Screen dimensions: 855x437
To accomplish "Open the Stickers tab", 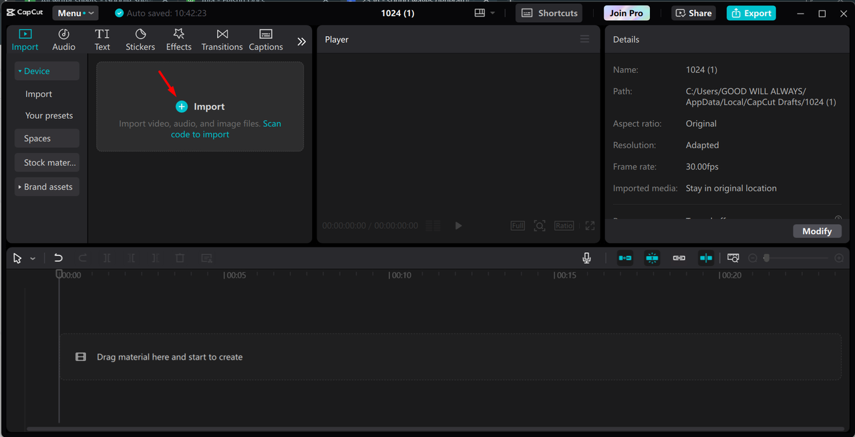I will pyautogui.click(x=140, y=40).
